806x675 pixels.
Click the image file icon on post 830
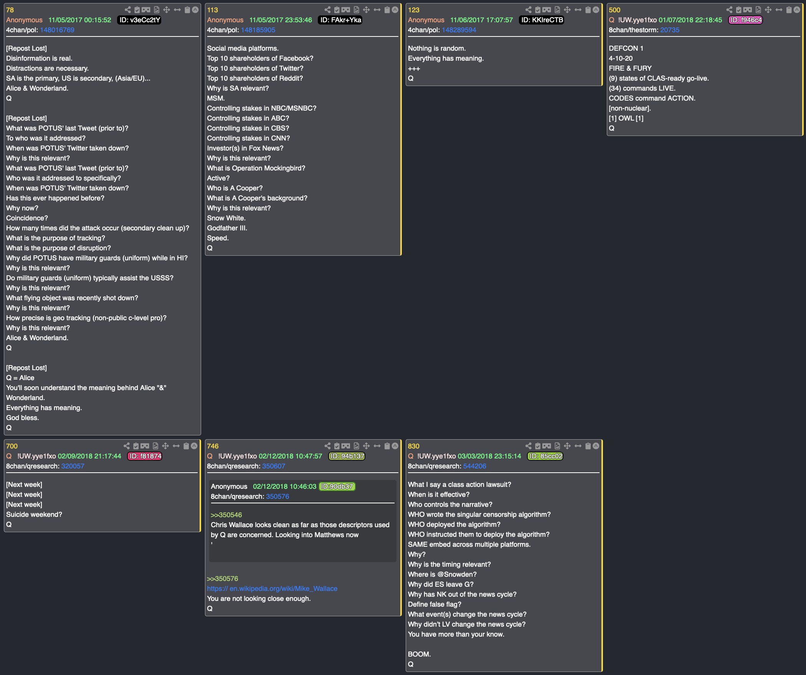[557, 446]
